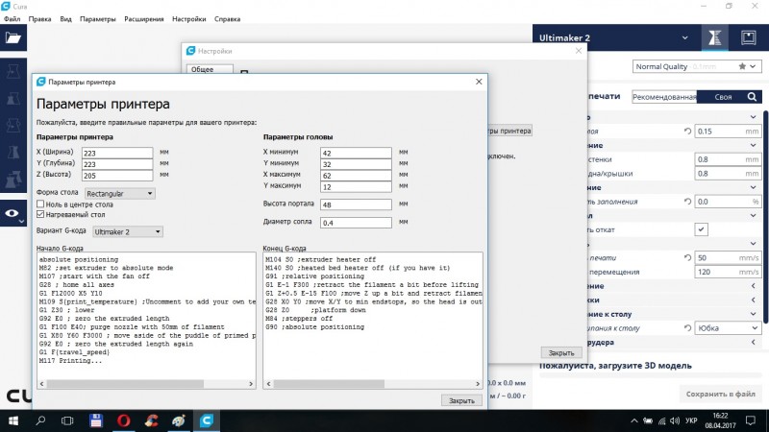This screenshot has height=432, width=769.
Task: Reset layer height value with arrow icon
Action: [x=686, y=132]
